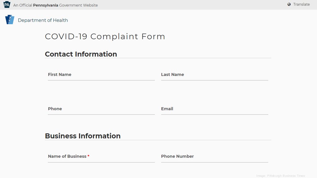Click the divider line under Business Information
The height and width of the screenshot is (178, 317).
[x=158, y=140]
